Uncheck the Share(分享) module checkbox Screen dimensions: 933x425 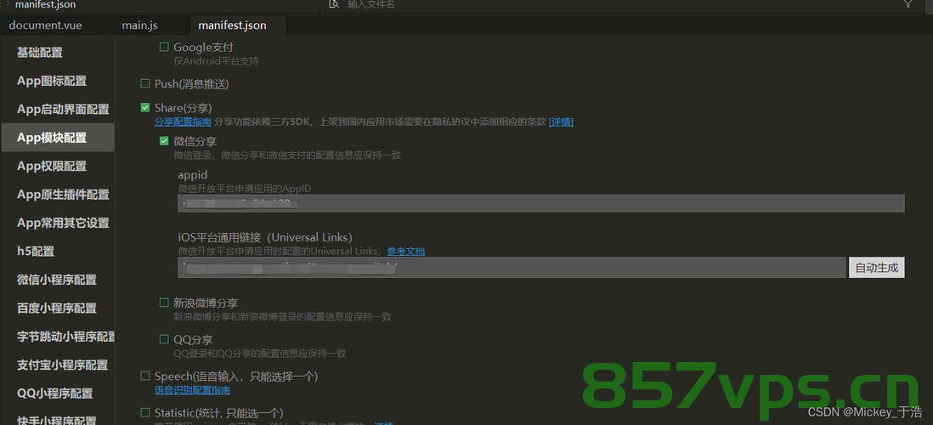coord(145,108)
